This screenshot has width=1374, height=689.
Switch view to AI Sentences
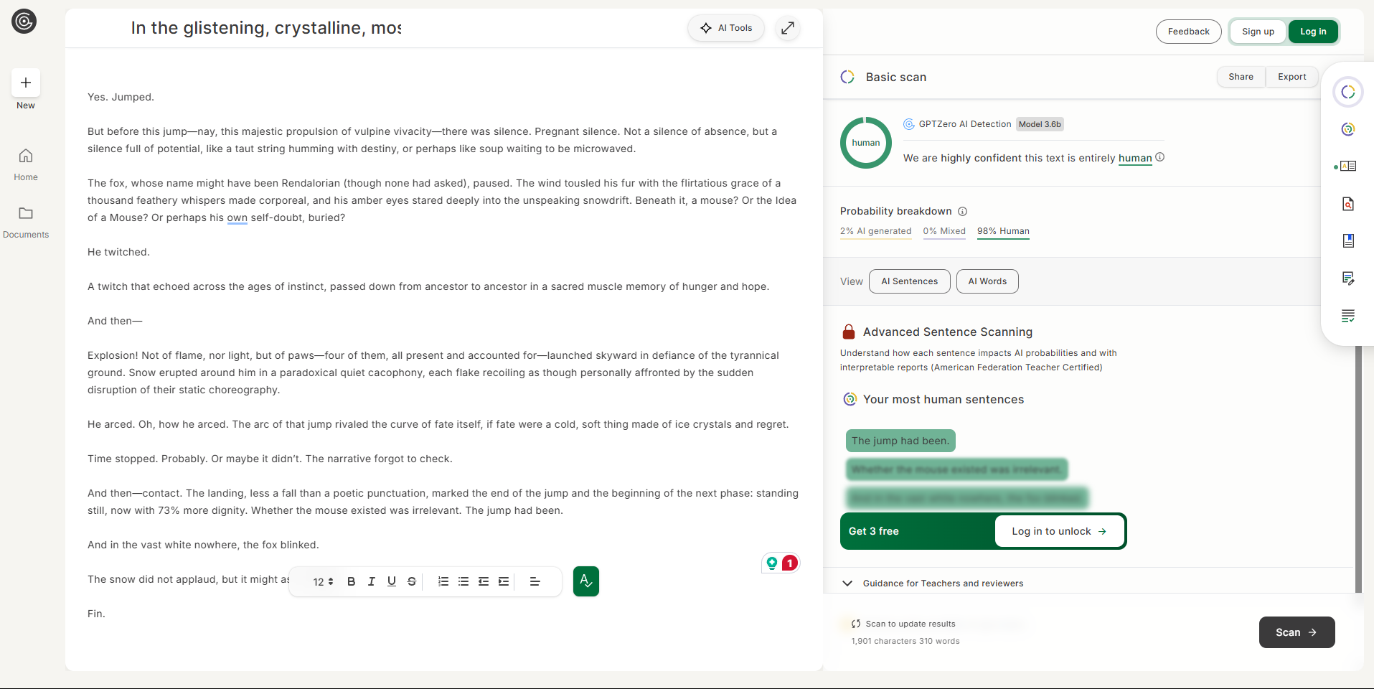coord(909,281)
